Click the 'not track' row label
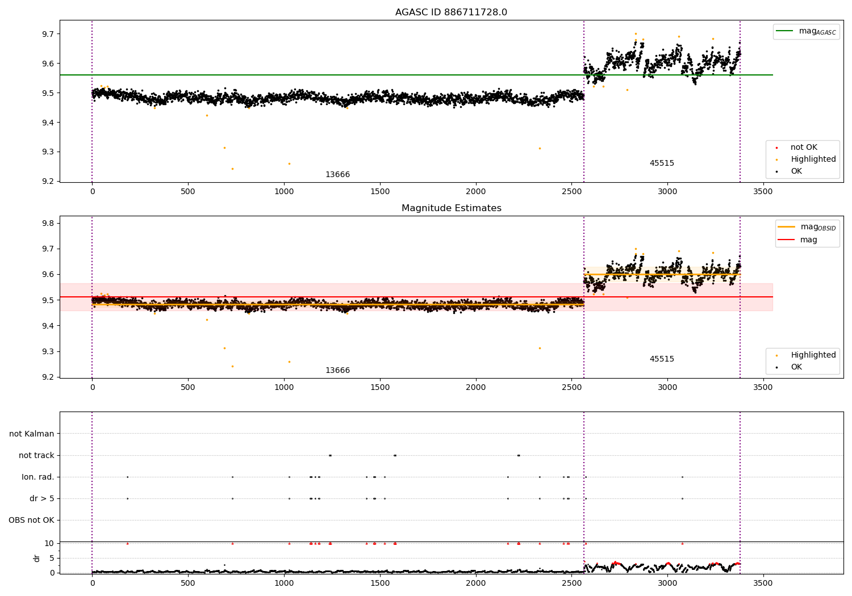The image size is (852, 596). tap(36, 456)
